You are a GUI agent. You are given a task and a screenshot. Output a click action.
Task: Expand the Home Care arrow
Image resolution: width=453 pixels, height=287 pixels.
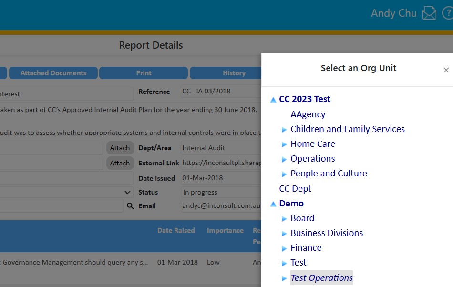[284, 144]
